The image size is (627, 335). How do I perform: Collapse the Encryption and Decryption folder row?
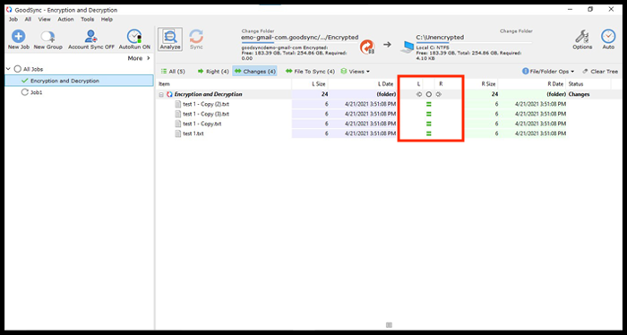161,95
